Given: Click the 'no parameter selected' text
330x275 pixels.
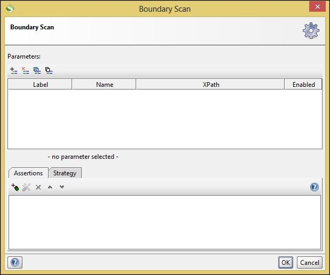Looking at the screenshot, I should (x=83, y=157).
